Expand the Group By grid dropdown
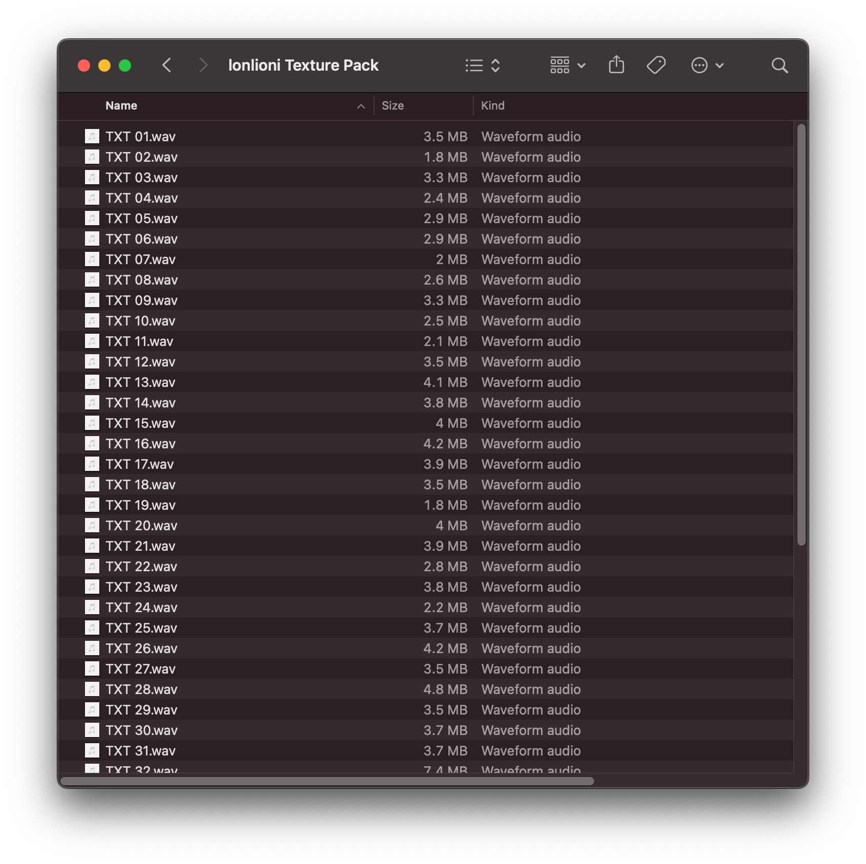Screen dimensions: 866x864 click(x=567, y=66)
